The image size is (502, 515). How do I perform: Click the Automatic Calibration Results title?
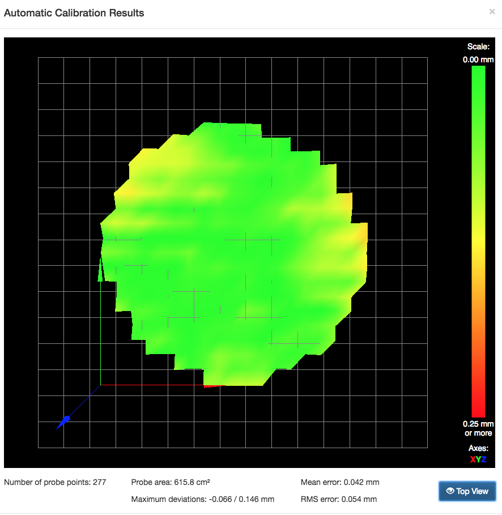[74, 13]
